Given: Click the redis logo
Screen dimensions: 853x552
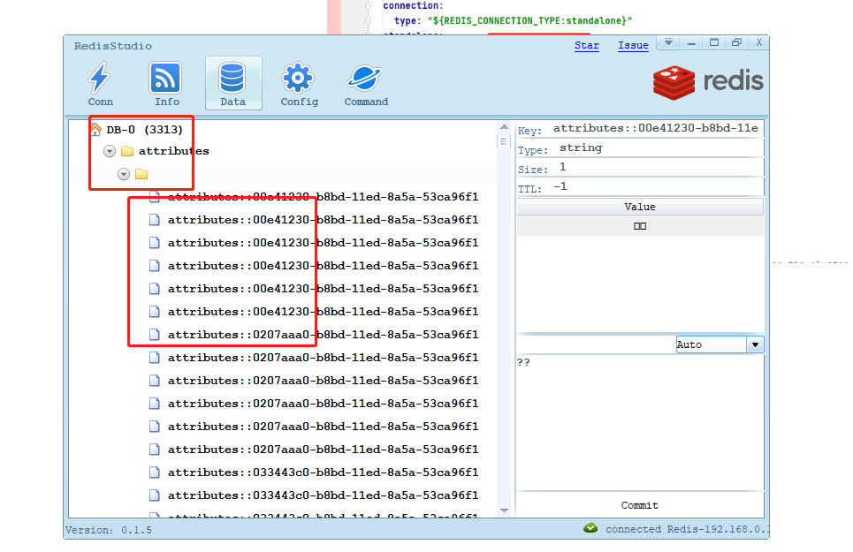Looking at the screenshot, I should pyautogui.click(x=708, y=82).
